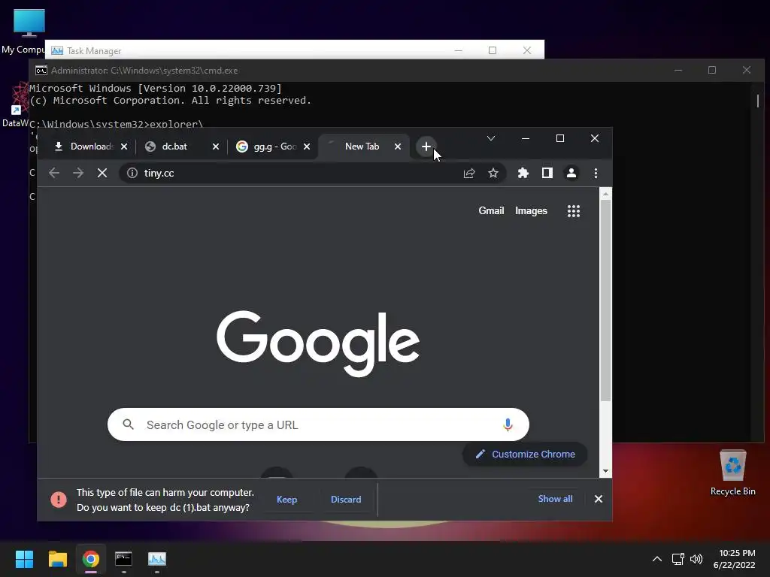The image size is (770, 577).
Task: Start voice search with microphone
Action: tap(508, 425)
